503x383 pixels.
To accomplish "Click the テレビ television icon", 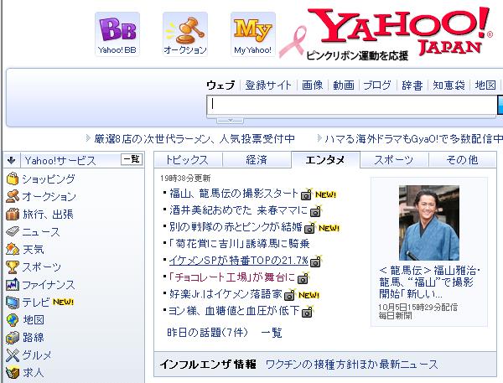I will 13,302.
